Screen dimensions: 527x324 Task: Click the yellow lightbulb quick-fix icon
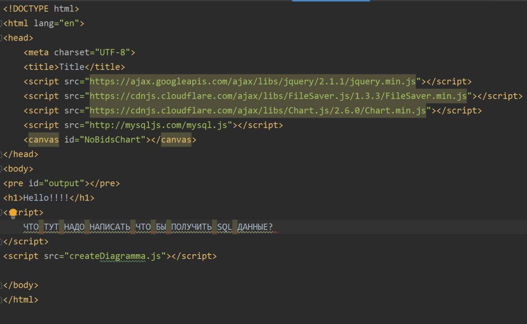point(13,213)
